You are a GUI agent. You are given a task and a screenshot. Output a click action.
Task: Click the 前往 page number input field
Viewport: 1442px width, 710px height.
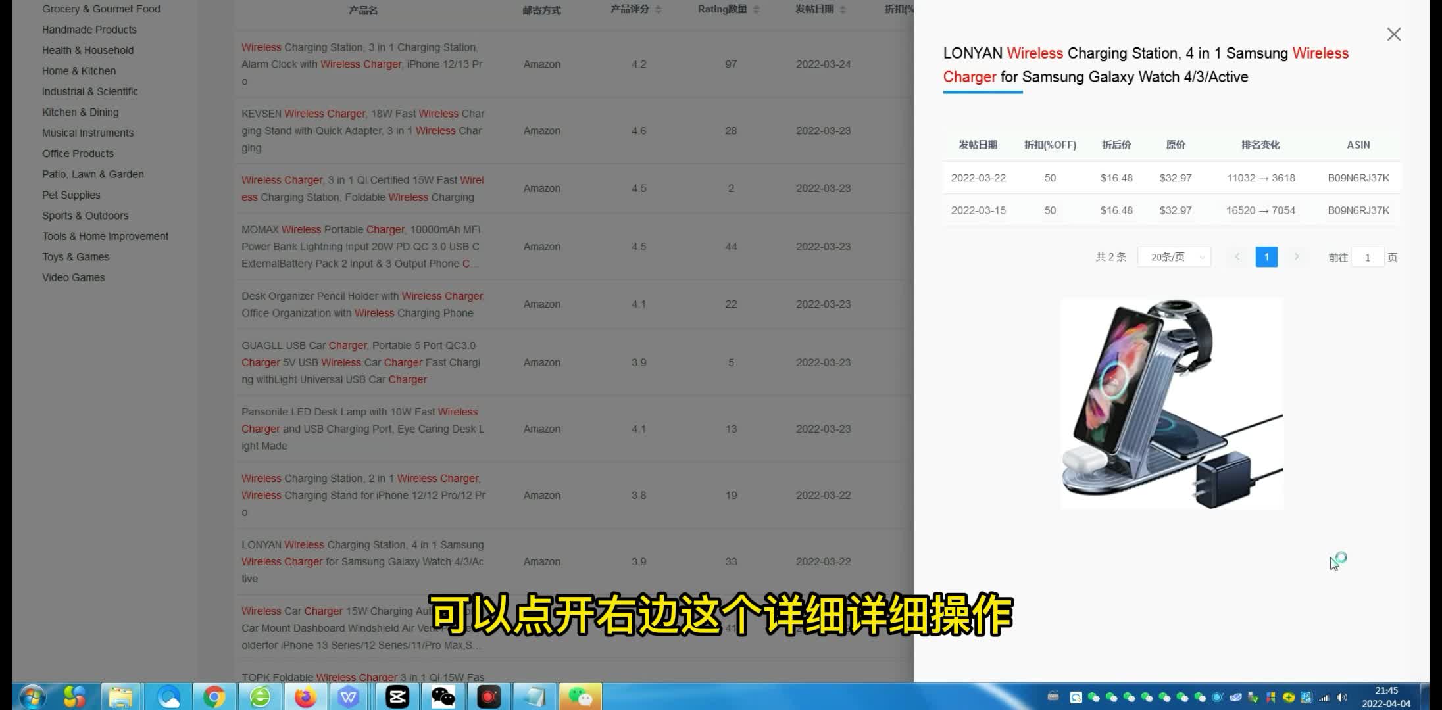click(1368, 258)
